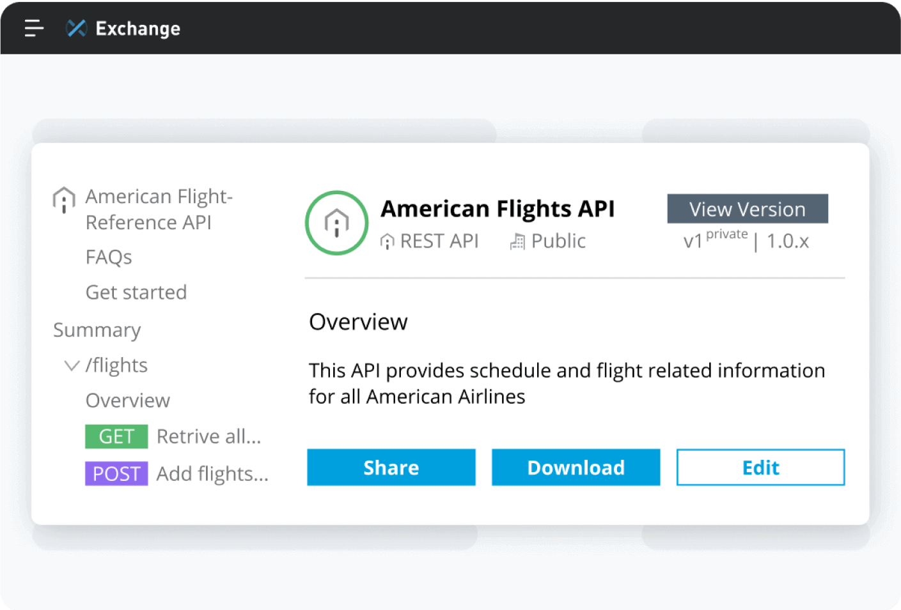
Task: Click the 1.0.x version number
Action: tap(788, 241)
